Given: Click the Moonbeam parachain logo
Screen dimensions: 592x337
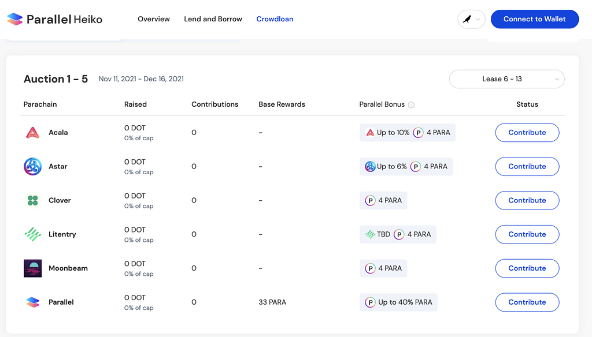Looking at the screenshot, I should pyautogui.click(x=32, y=268).
